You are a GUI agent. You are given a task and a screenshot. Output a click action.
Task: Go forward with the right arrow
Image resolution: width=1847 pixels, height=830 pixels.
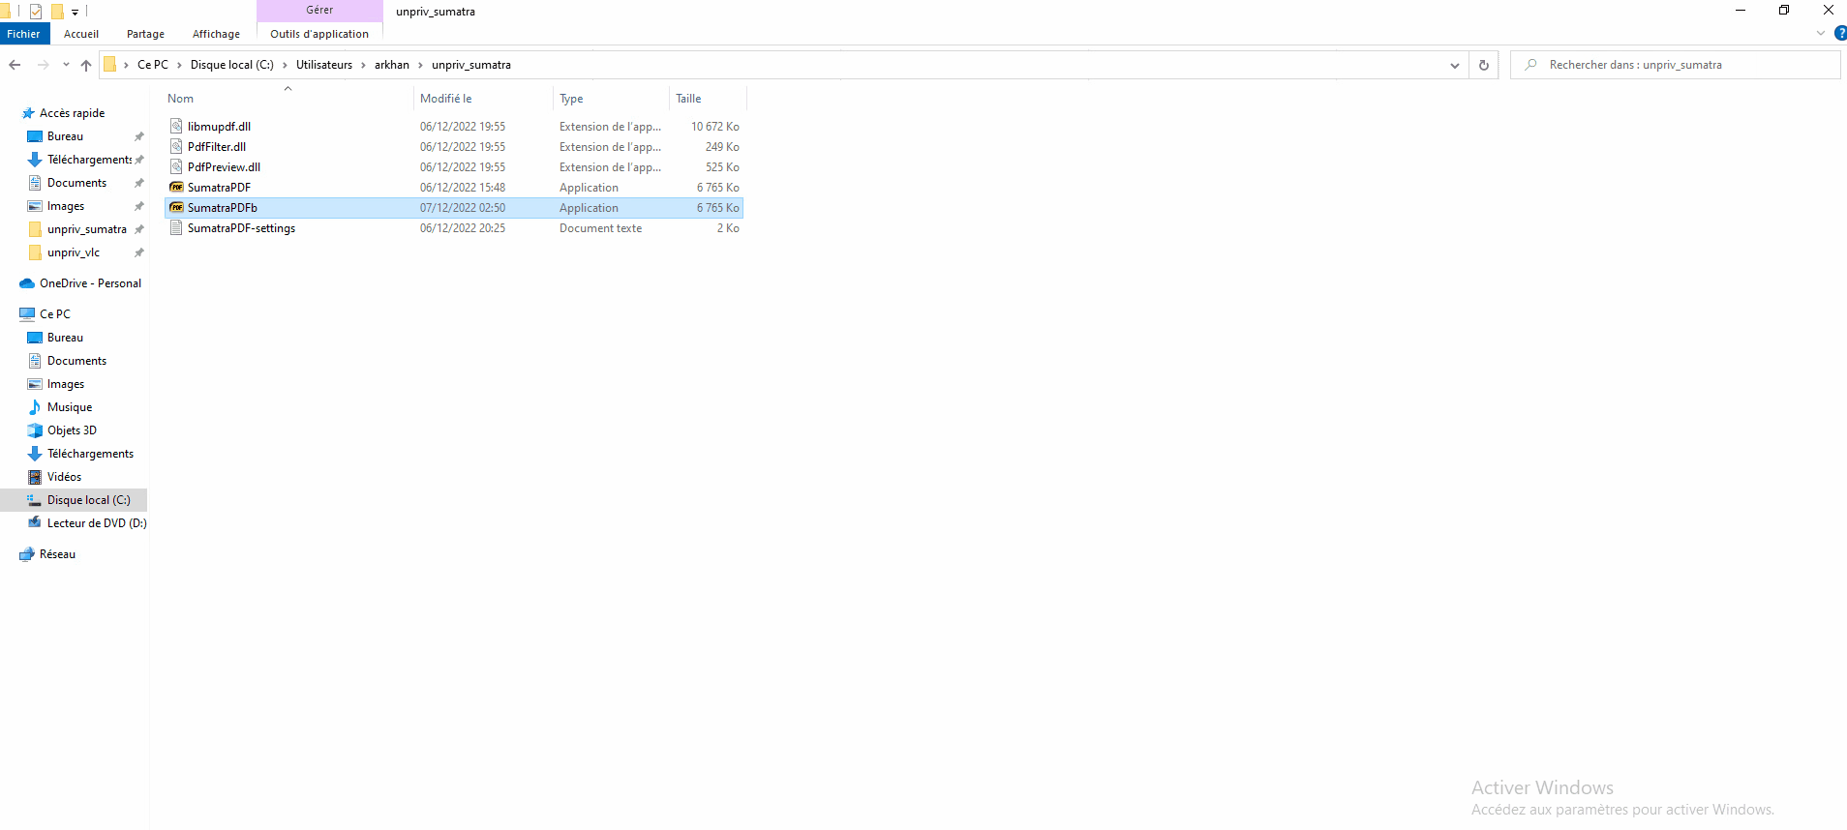click(43, 65)
